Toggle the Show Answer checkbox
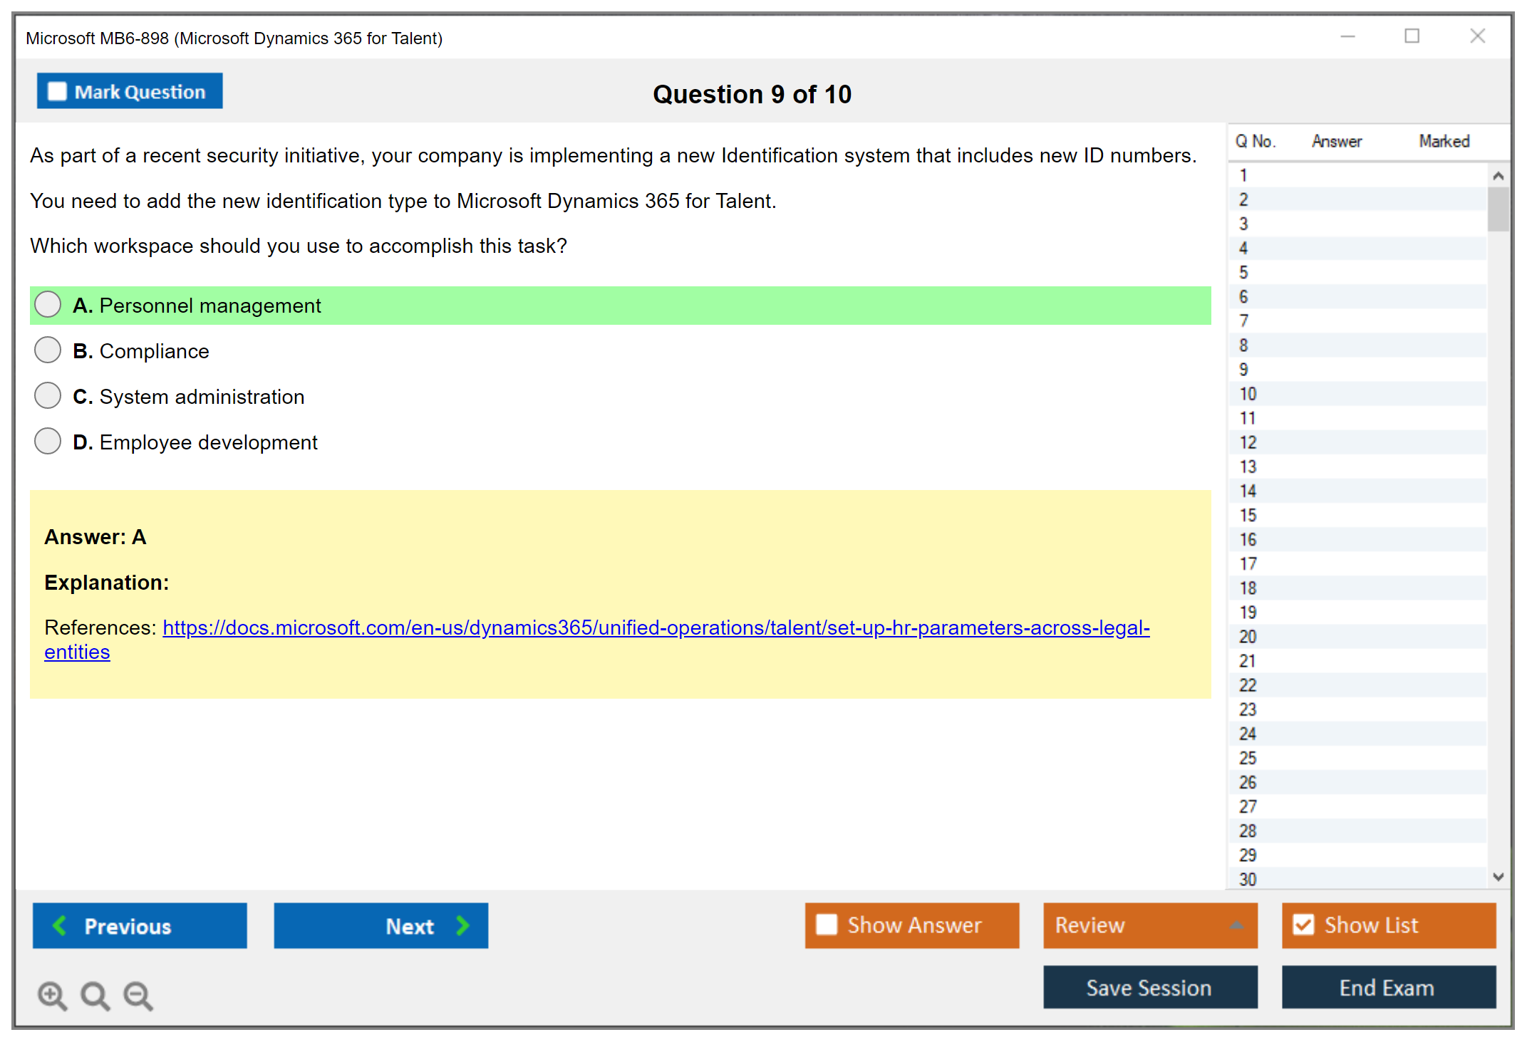Image resolution: width=1532 pixels, height=1047 pixels. (x=827, y=924)
